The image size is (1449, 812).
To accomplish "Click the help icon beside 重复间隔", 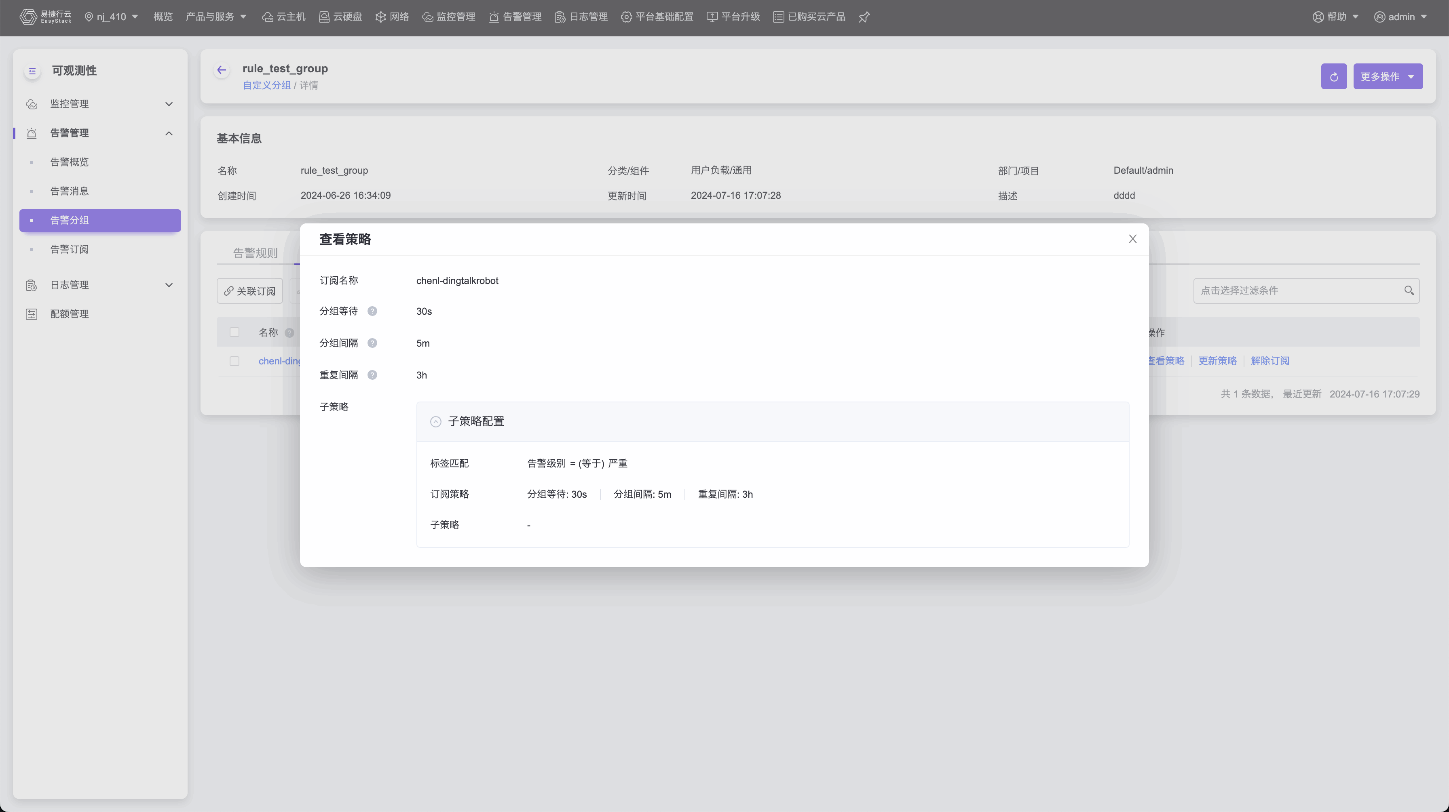I will click(372, 375).
